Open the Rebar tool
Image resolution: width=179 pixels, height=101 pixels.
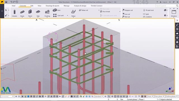pos(73,13)
